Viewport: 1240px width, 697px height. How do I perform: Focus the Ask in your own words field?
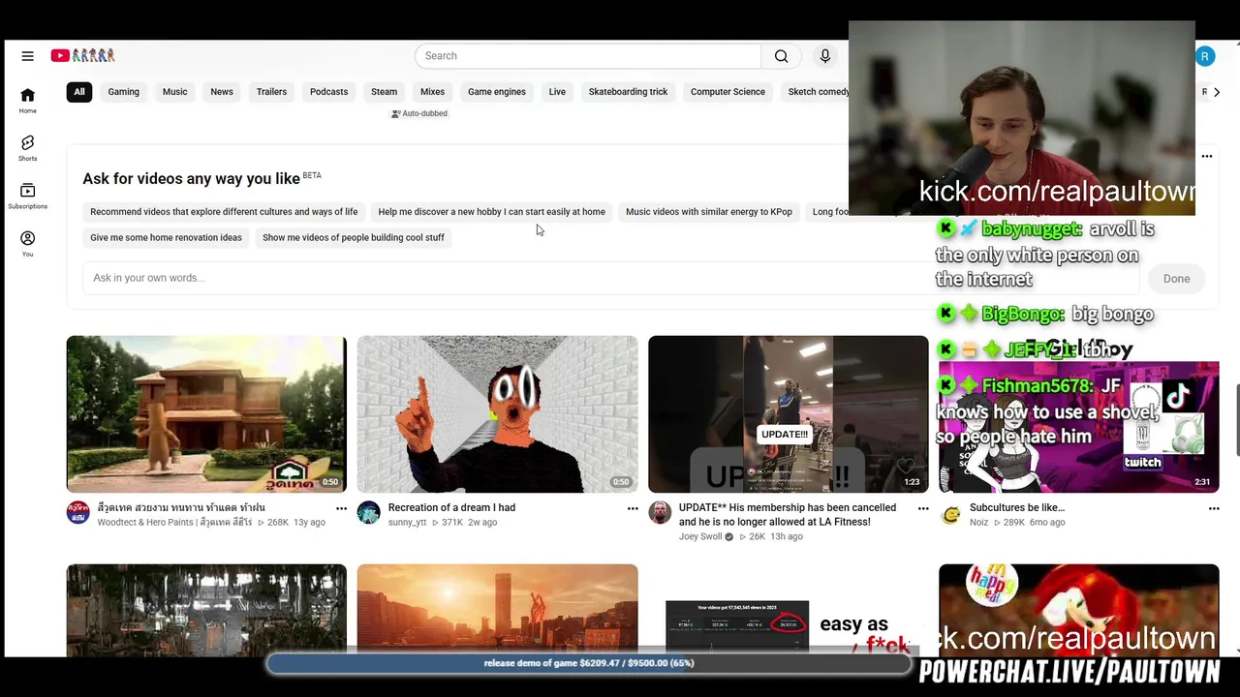610,278
